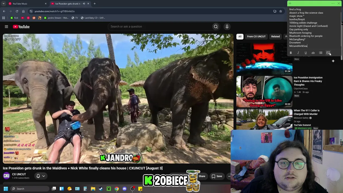The width and height of the screenshot is (343, 193).
Task: Install the YouTube app from address bar
Action: (275, 11)
